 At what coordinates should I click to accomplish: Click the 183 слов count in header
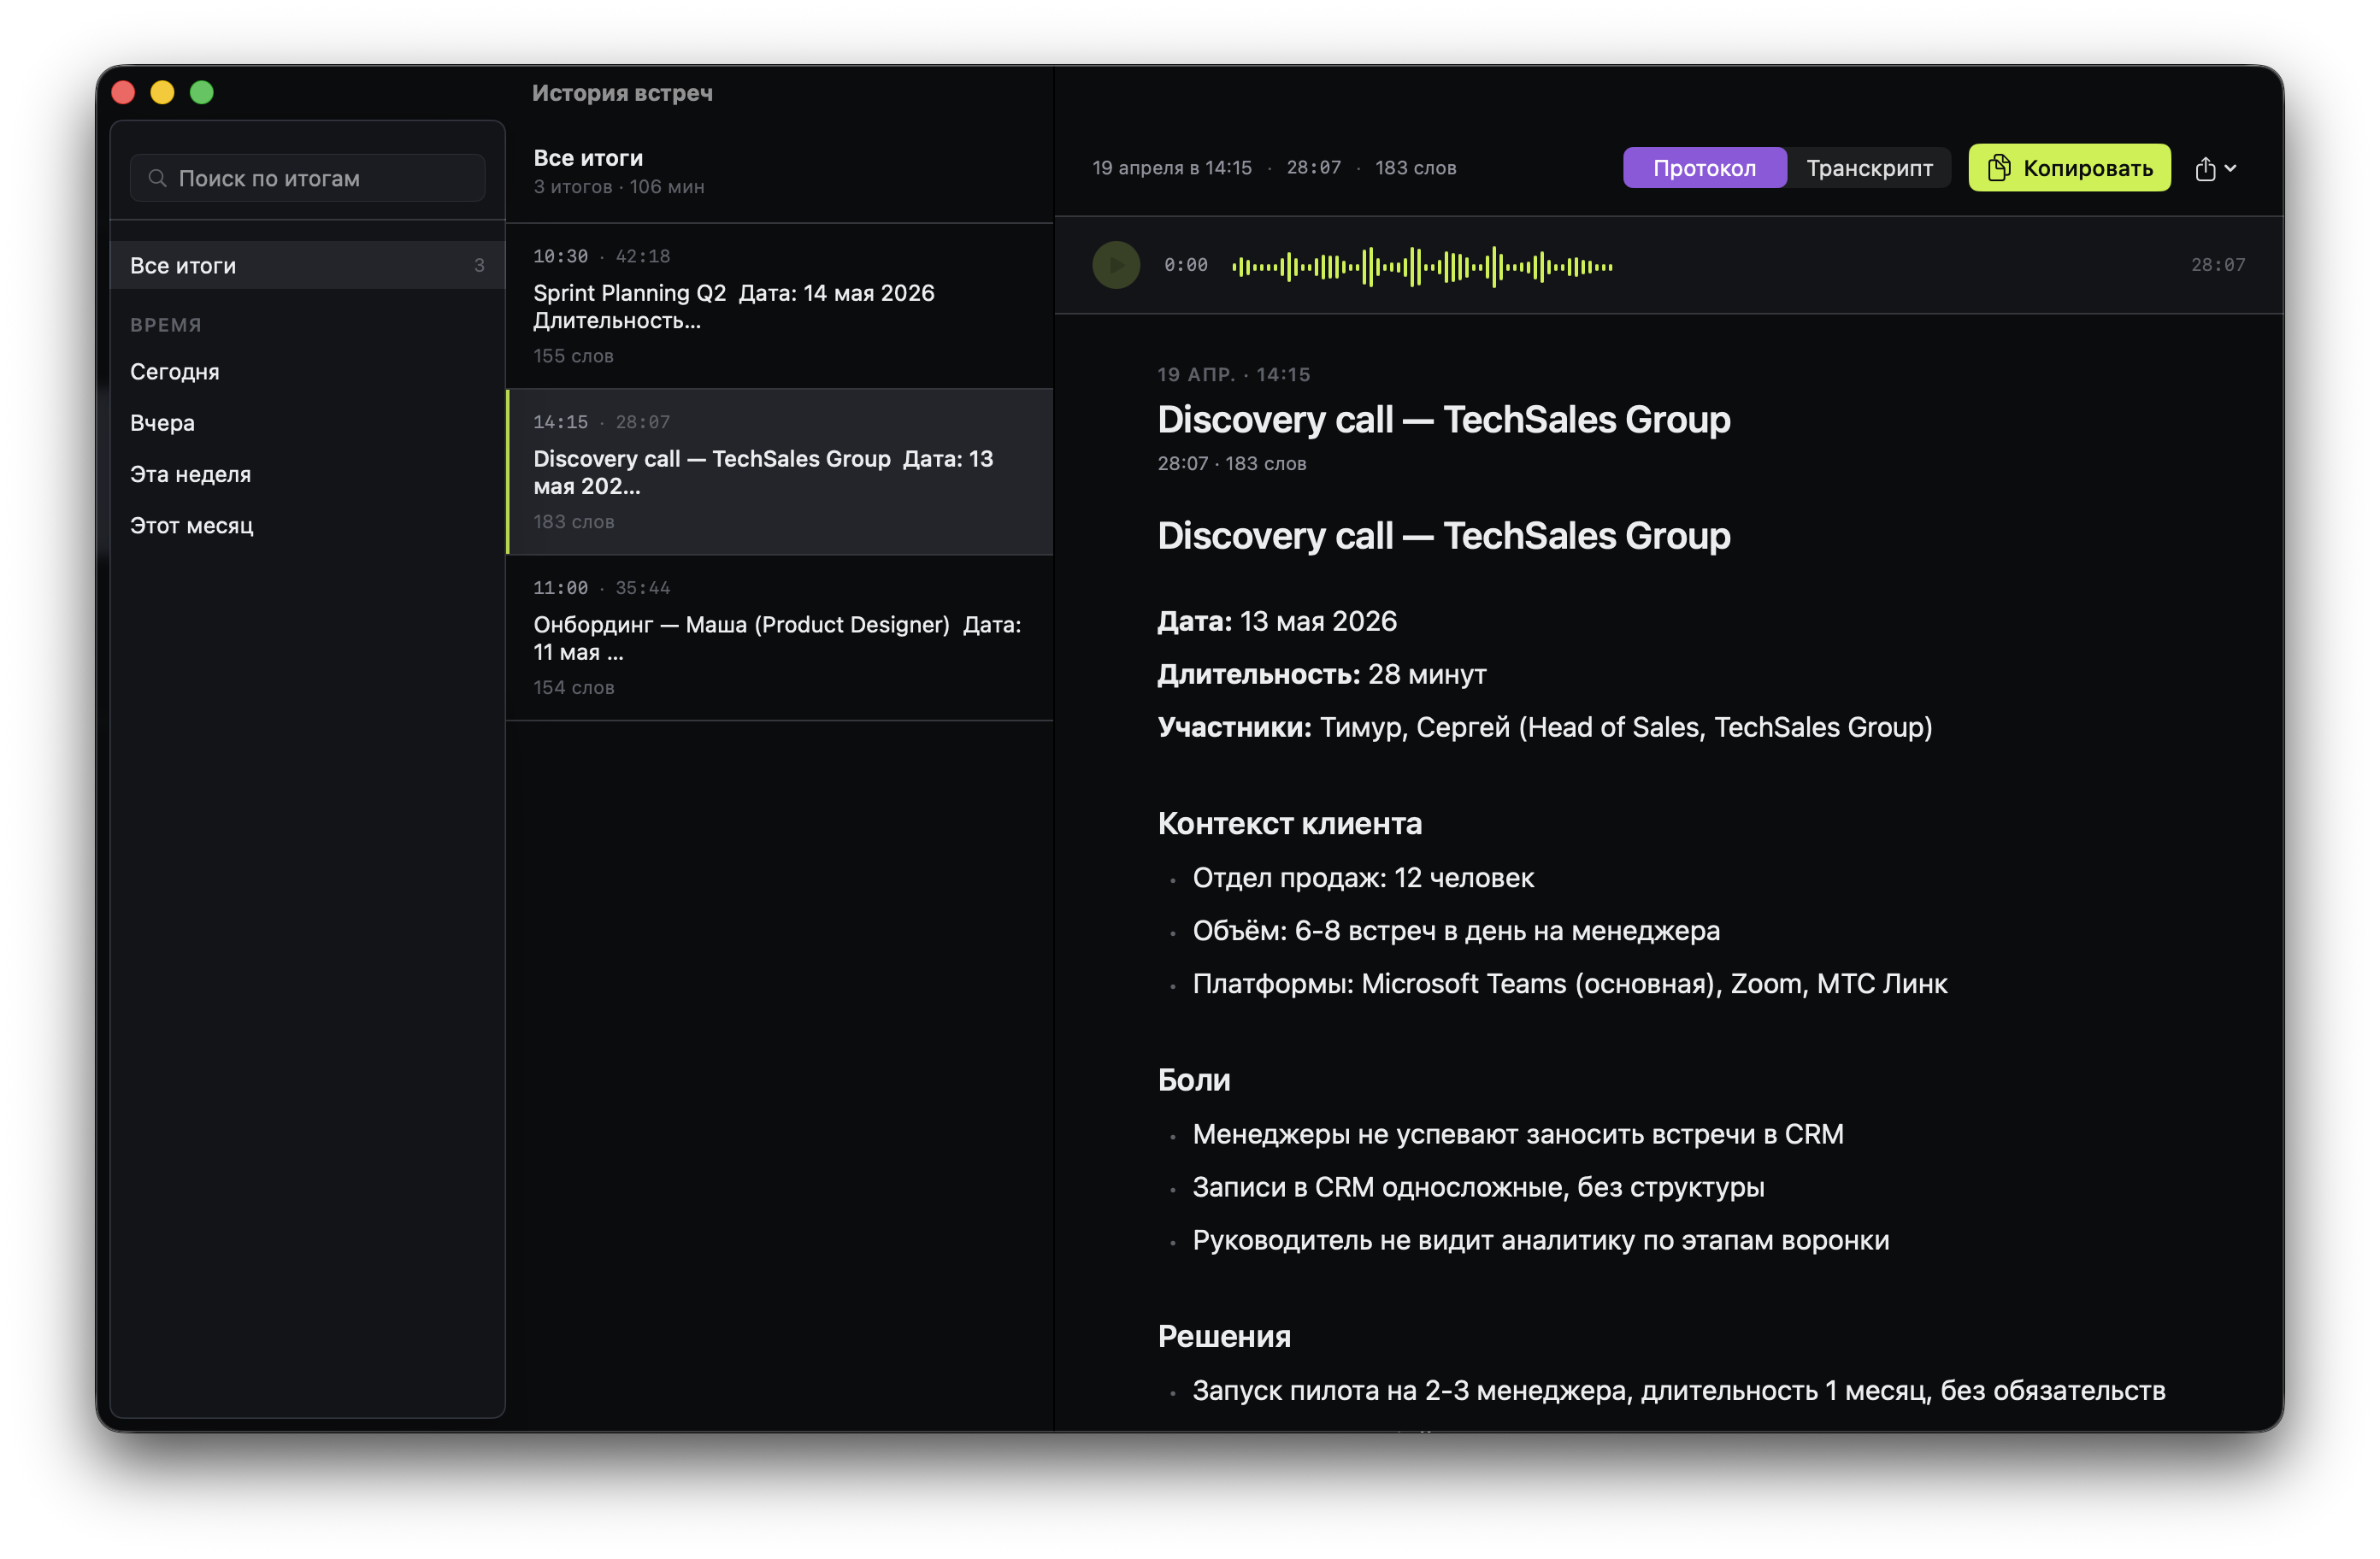point(1415,168)
